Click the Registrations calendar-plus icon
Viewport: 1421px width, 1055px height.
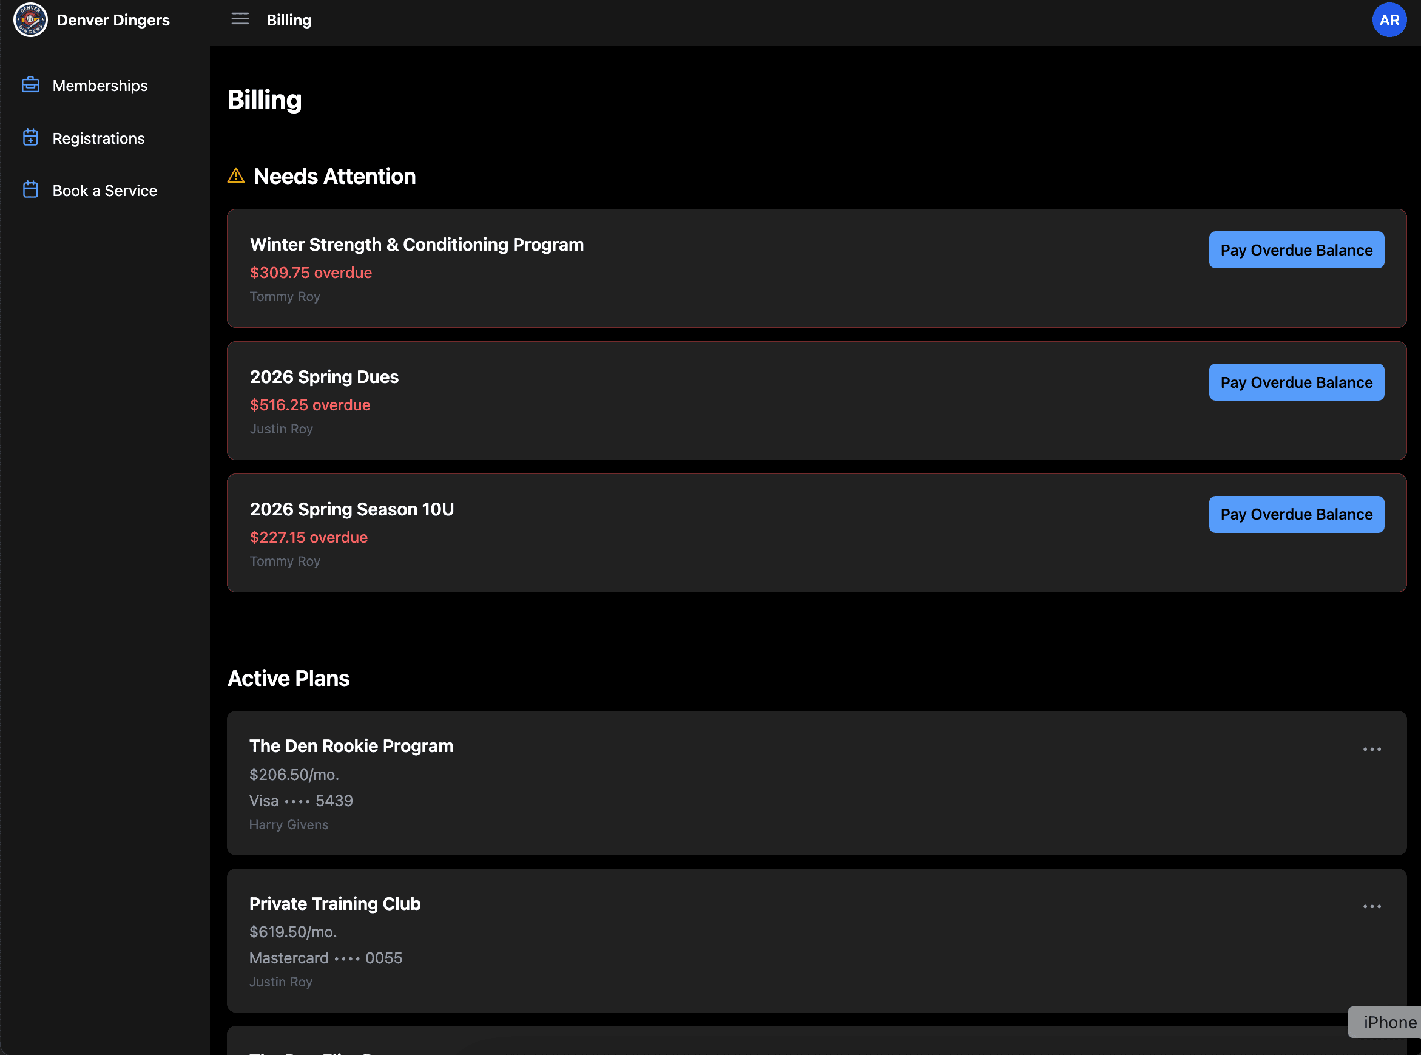click(x=31, y=138)
